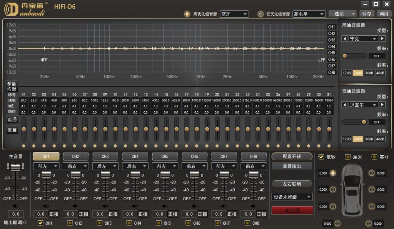Go to next low-pass filter type
Viewport: 394px width, 229px height.
(x=382, y=105)
